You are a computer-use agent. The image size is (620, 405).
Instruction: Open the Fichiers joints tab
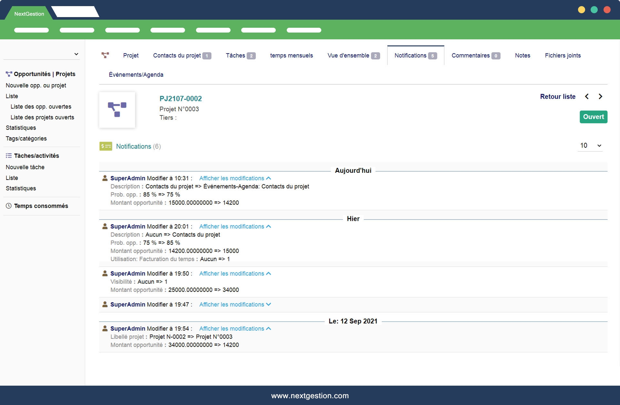pyautogui.click(x=563, y=55)
